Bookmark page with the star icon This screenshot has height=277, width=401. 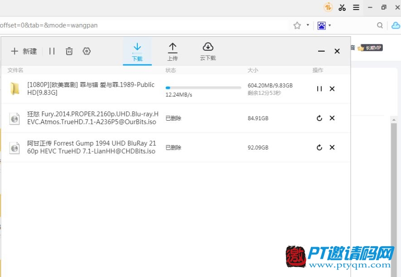297,25
